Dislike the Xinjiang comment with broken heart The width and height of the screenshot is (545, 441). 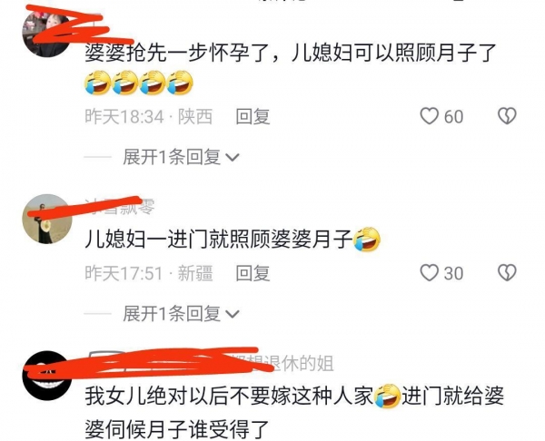click(507, 272)
